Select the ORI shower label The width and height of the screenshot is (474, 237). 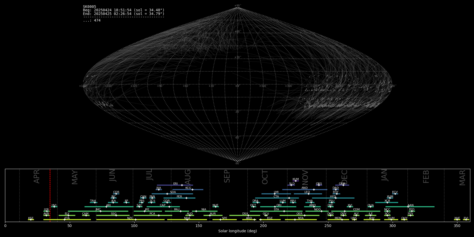click(x=279, y=205)
